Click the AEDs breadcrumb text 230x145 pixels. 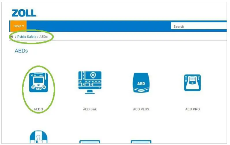point(43,37)
